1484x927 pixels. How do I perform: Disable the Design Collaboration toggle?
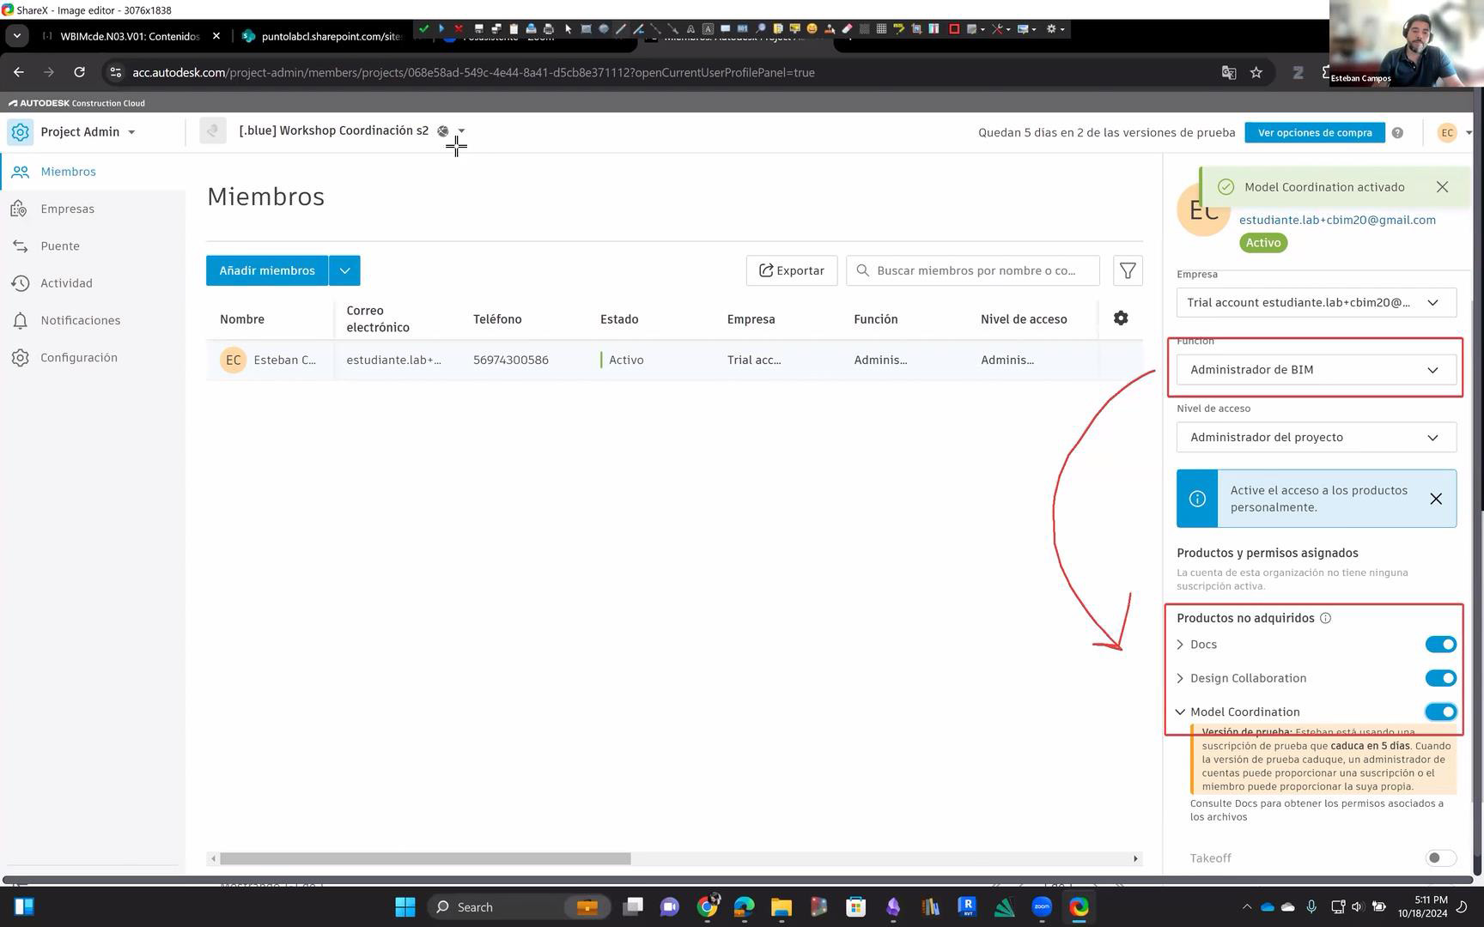(x=1440, y=678)
